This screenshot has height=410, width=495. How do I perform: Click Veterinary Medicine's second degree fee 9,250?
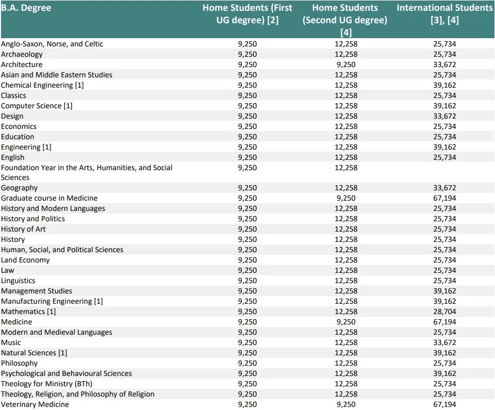tap(346, 405)
